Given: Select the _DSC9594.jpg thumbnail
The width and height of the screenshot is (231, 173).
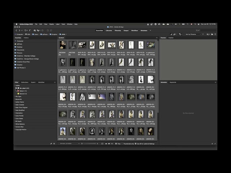Looking at the screenshot, I should [62, 45].
